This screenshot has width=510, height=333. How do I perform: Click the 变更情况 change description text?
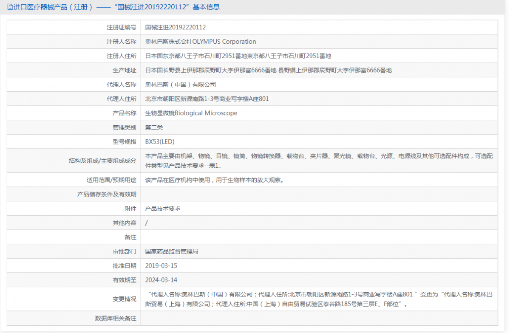tap(319, 299)
